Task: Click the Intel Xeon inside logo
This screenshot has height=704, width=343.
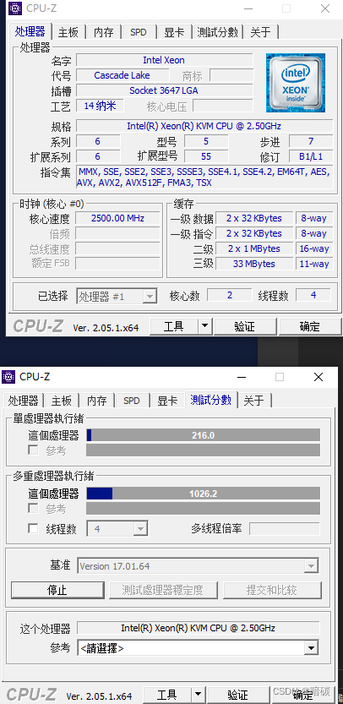Action: click(x=296, y=83)
